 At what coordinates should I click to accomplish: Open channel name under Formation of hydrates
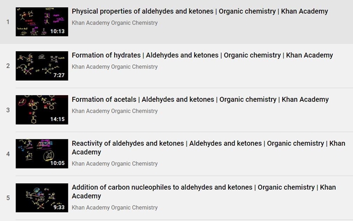click(115, 67)
